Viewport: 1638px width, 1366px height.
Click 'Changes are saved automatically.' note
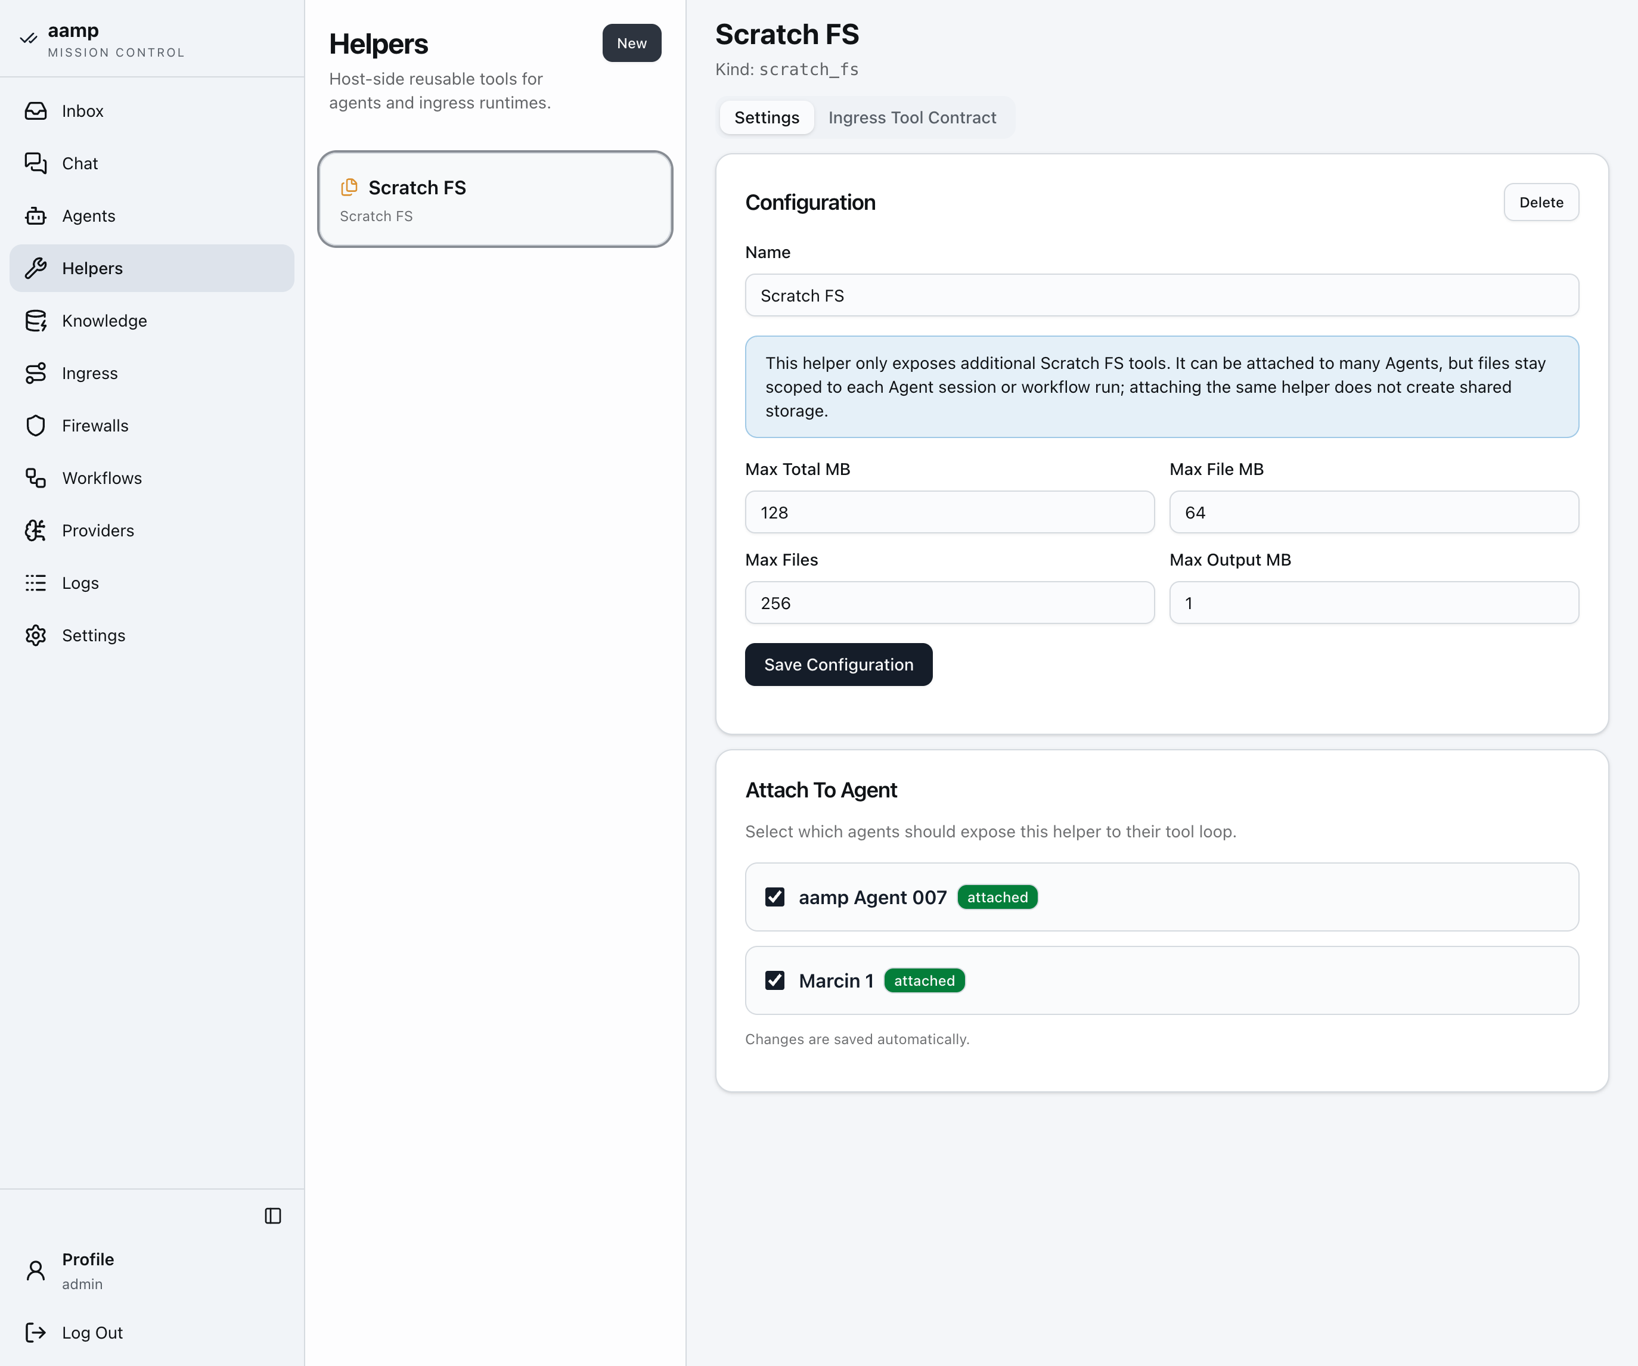[857, 1039]
